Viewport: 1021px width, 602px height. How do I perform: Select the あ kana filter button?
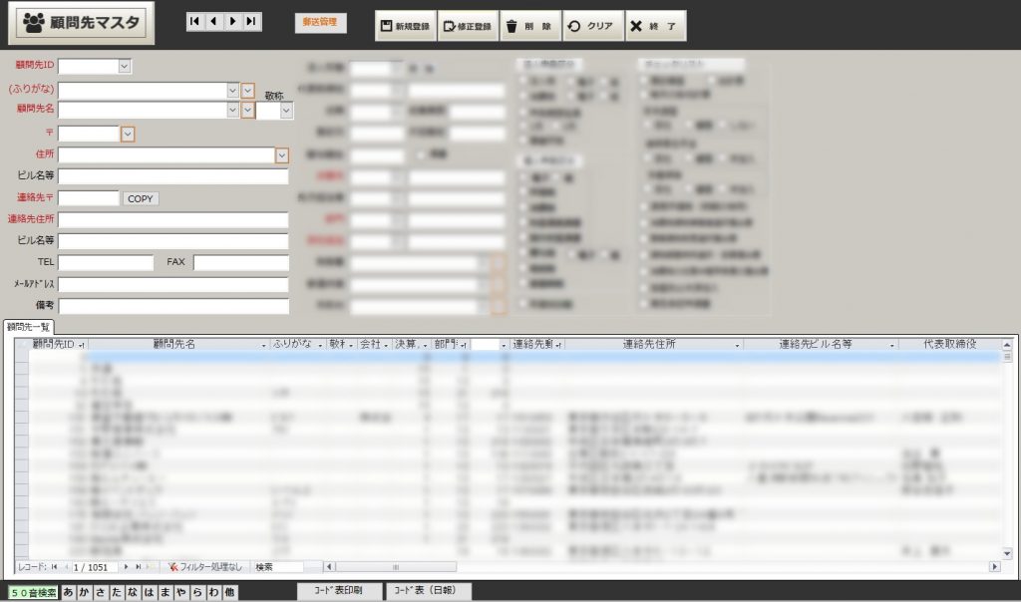69,592
